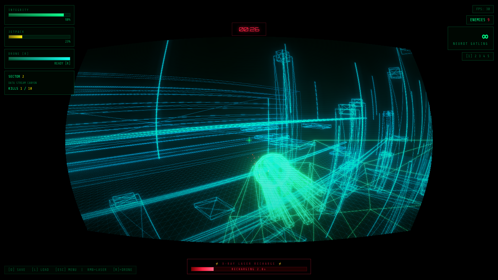
Task: Select weapon slot 2
Action: 476,56
